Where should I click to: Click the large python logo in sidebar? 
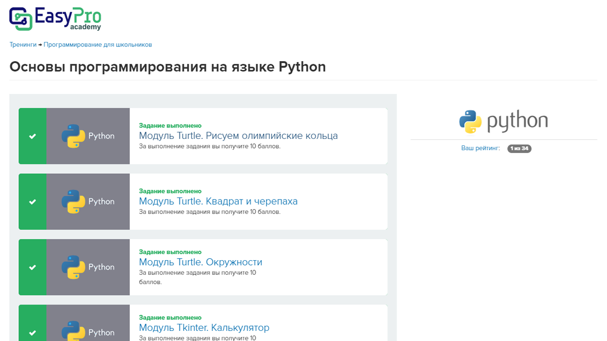pyautogui.click(x=503, y=121)
